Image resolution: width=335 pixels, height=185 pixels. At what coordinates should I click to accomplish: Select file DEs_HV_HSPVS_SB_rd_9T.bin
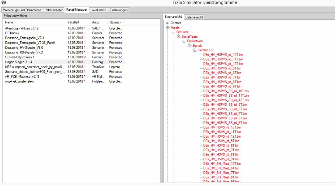pos(225,123)
